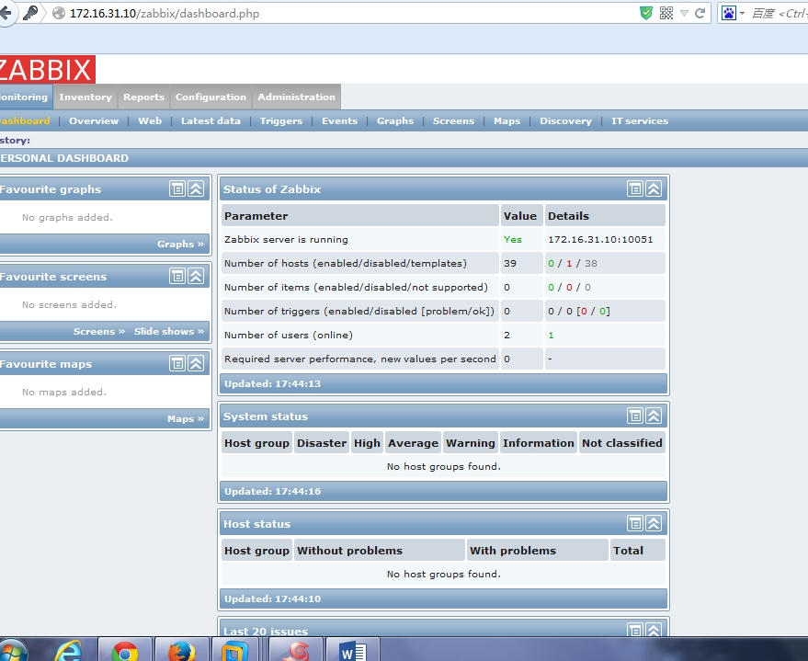Open the Administration main tab
The height and width of the screenshot is (661, 808).
[296, 97]
